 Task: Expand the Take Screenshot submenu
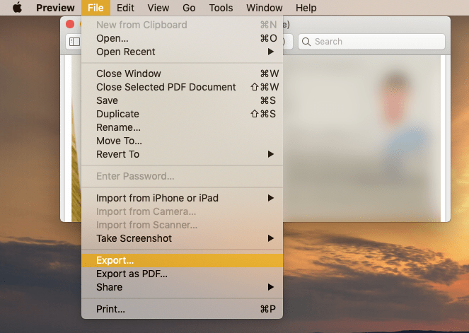(x=183, y=238)
